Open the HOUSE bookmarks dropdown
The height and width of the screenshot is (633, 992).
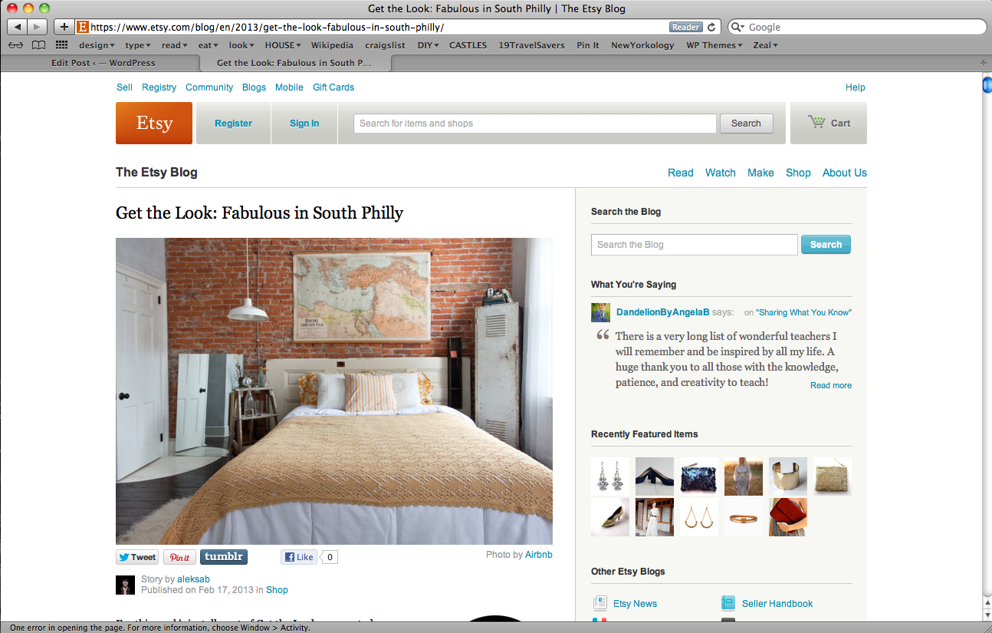(x=283, y=45)
